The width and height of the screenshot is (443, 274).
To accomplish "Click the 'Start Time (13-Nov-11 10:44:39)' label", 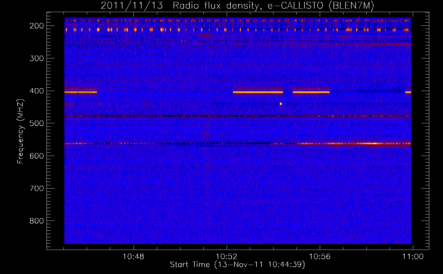I will point(237,265).
